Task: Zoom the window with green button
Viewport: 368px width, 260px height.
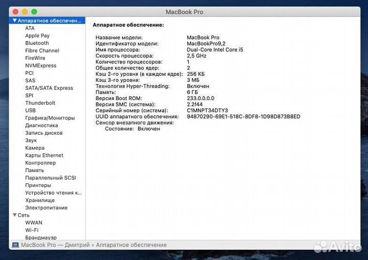Action: (x=34, y=12)
